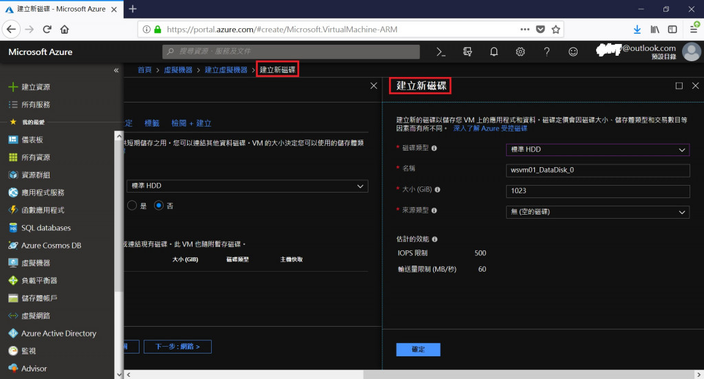This screenshot has height=379, width=704.
Task: Open 所有資源 grid icon
Action: [13, 157]
